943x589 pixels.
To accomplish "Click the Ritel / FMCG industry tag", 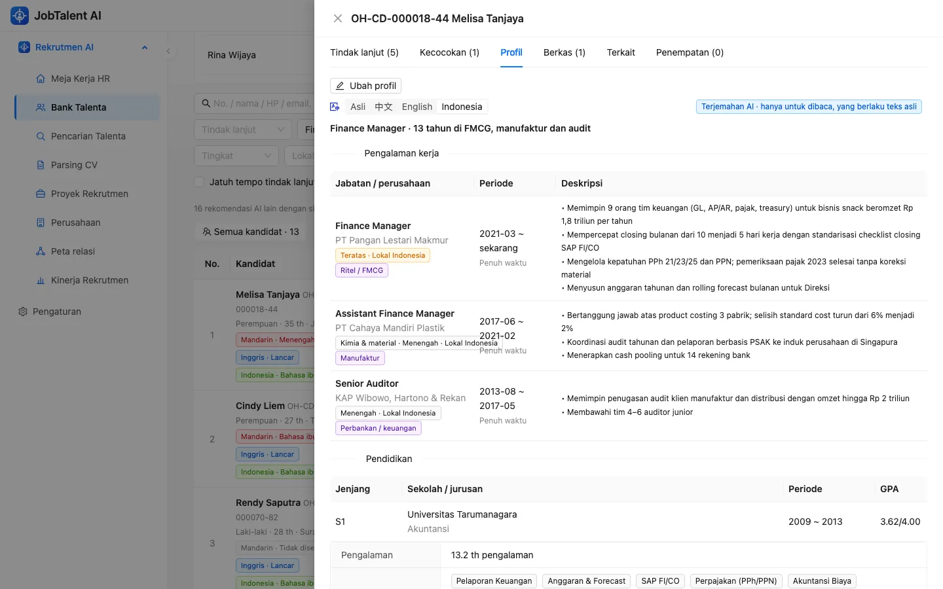I will click(x=361, y=270).
